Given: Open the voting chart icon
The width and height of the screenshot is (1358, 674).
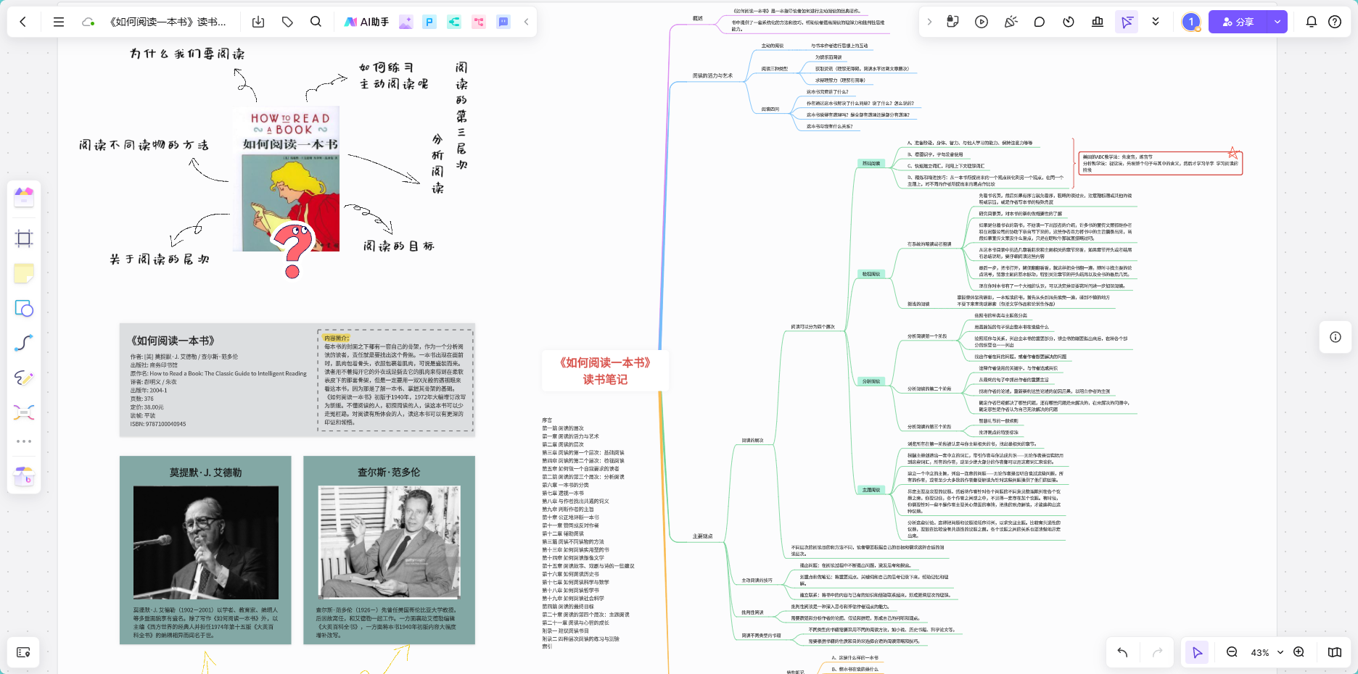Looking at the screenshot, I should coord(1098,22).
